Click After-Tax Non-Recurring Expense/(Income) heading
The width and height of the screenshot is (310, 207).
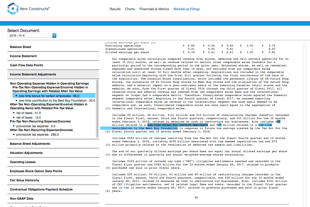41,130
